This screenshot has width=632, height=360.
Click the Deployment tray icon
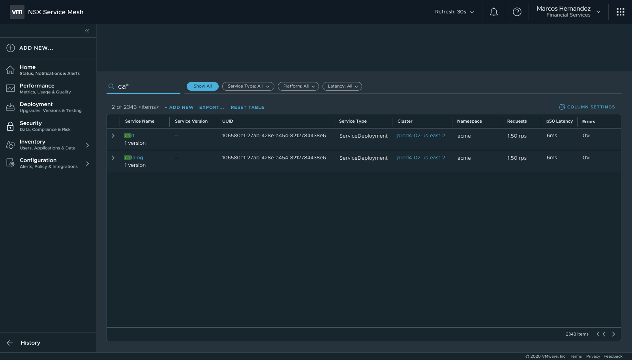[10, 107]
